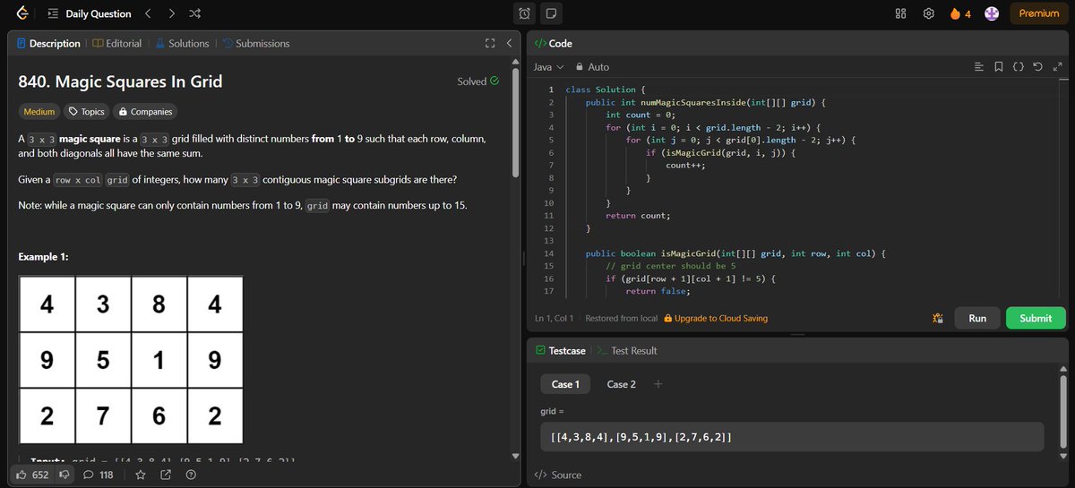Open the 118 comments discussion
The width and height of the screenshot is (1075, 488).
pos(99,475)
